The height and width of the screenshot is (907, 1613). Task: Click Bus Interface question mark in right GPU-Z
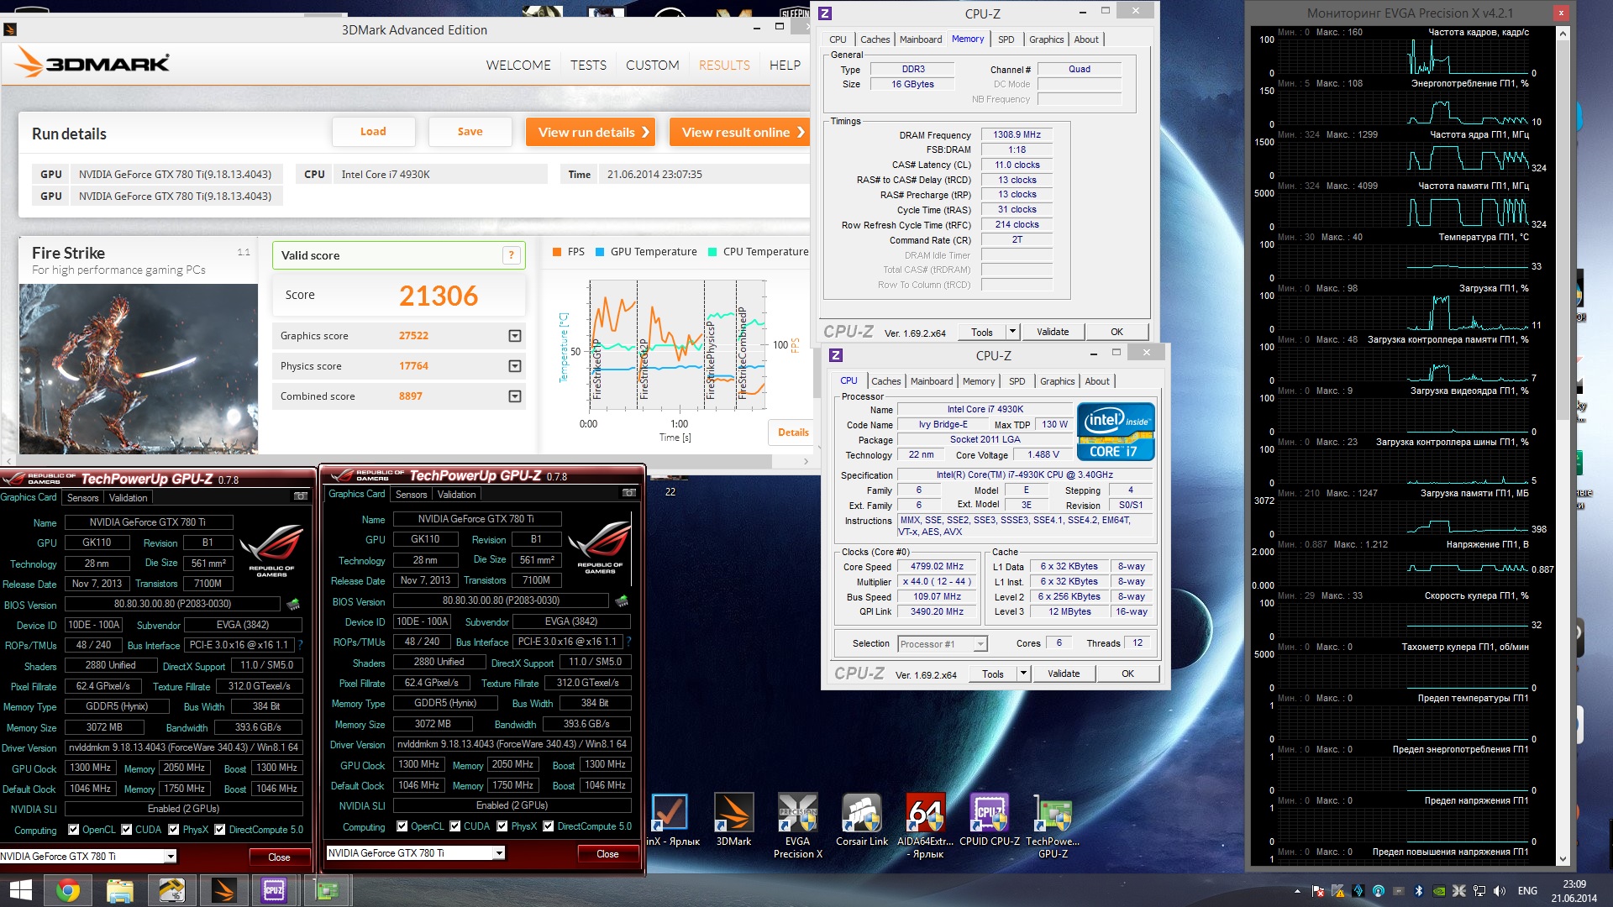coord(628,642)
